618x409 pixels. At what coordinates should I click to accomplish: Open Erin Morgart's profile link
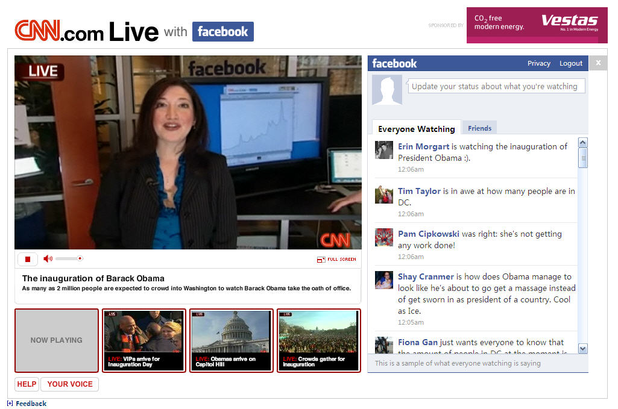[423, 146]
